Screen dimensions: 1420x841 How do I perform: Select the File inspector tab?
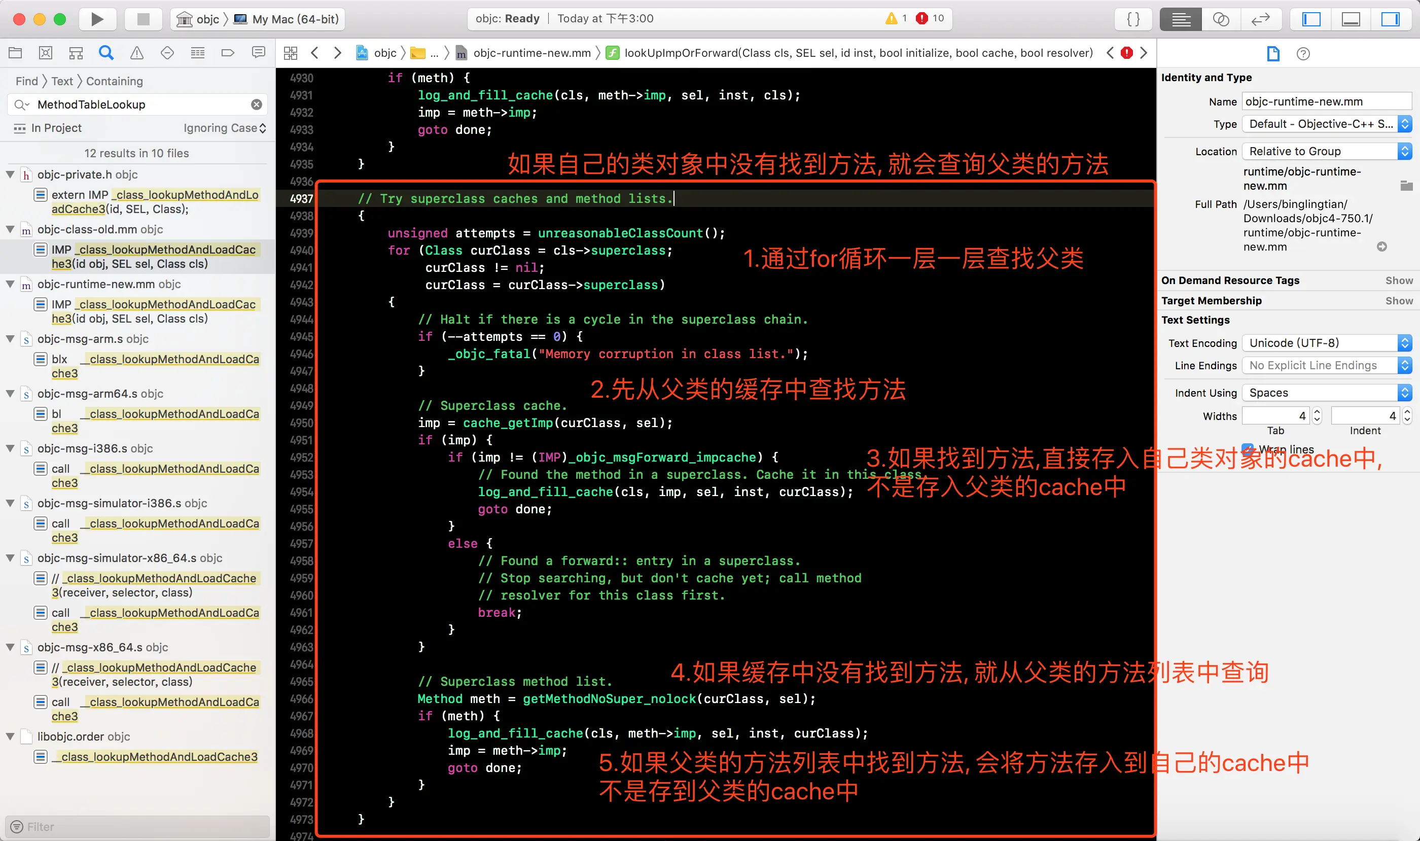[1272, 54]
